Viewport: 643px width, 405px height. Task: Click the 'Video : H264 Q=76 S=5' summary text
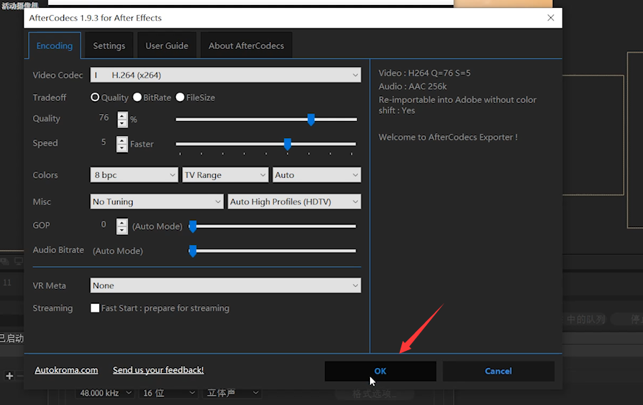[424, 73]
